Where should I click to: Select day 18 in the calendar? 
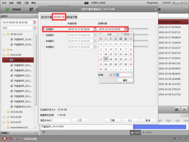coord(110,59)
